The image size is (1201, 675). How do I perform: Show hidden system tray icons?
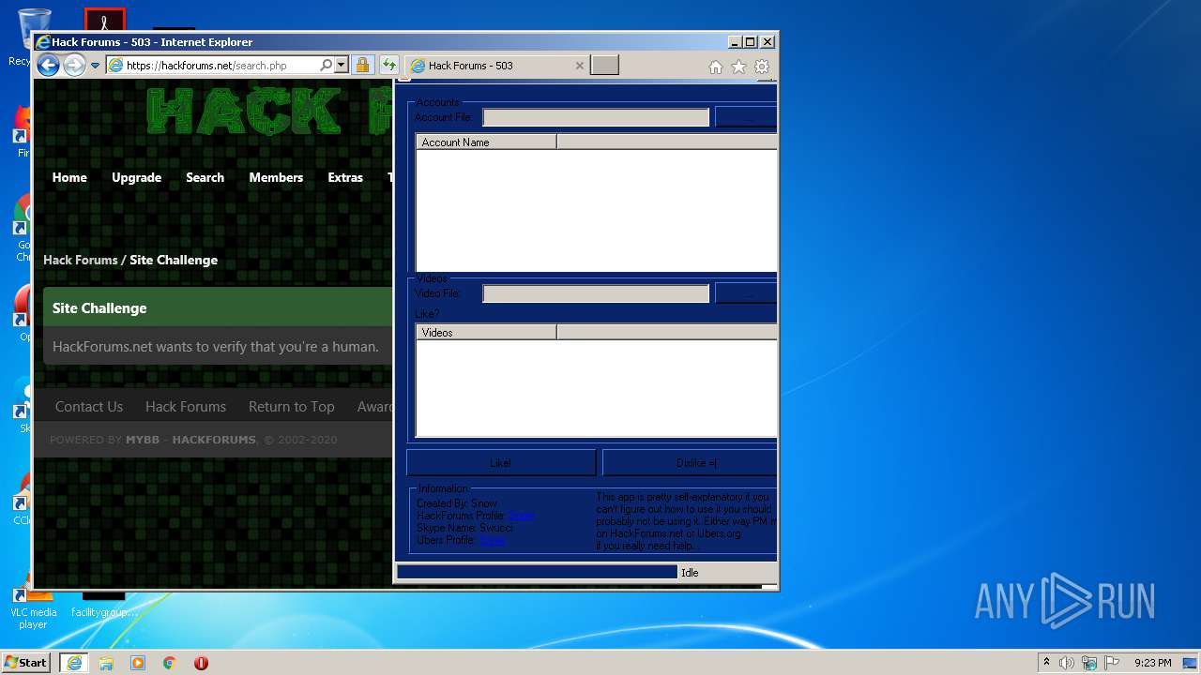click(1046, 662)
